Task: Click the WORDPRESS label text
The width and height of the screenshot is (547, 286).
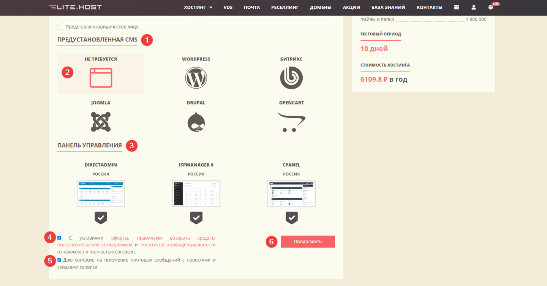Action: 196,59
